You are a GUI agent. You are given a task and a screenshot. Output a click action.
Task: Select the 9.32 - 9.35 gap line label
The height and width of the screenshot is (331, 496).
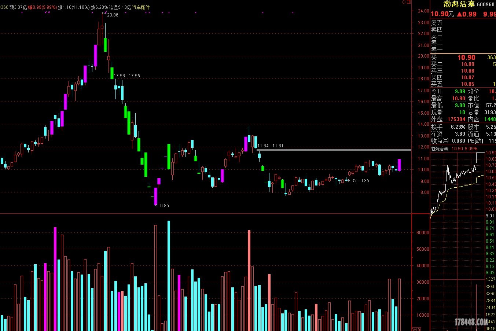[358, 181]
